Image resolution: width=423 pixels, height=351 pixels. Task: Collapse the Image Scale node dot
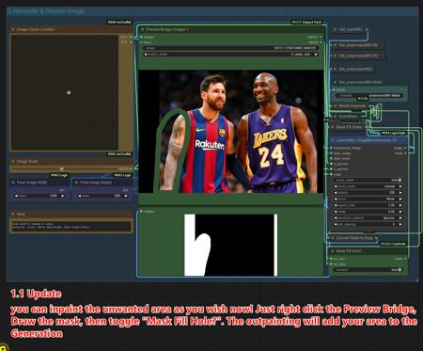coord(13,161)
